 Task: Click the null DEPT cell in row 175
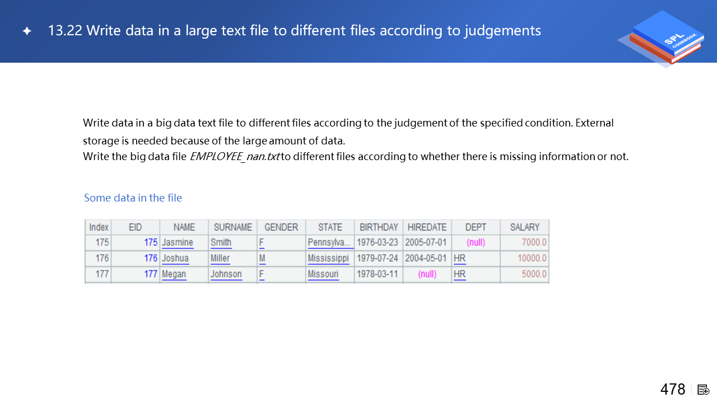pos(476,243)
